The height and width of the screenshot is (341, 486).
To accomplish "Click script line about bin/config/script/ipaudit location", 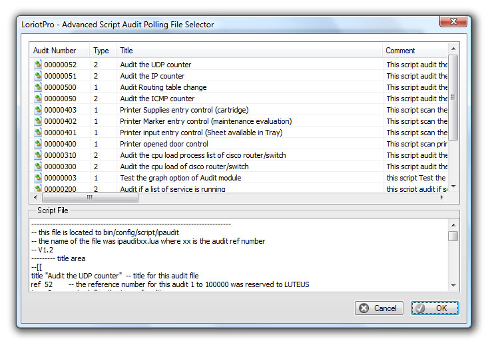I will tap(105, 232).
